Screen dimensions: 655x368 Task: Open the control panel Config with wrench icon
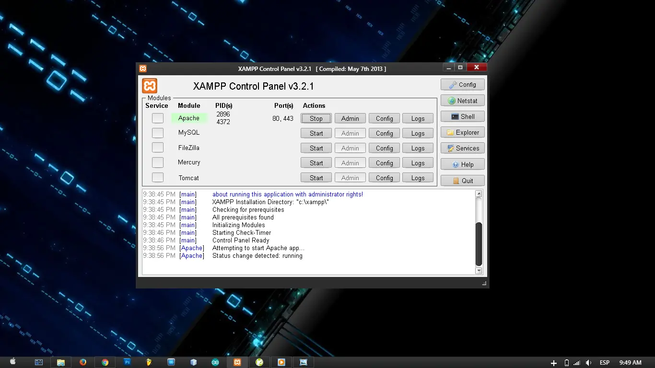point(463,84)
